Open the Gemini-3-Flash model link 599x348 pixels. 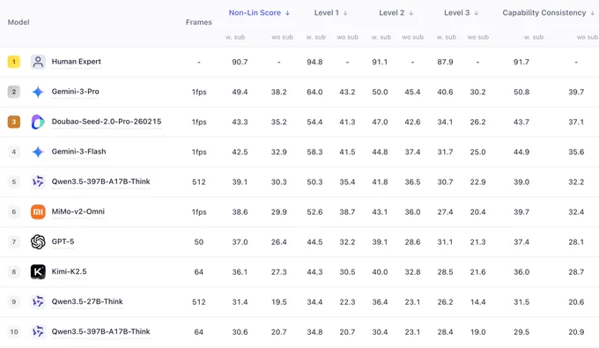[78, 152]
